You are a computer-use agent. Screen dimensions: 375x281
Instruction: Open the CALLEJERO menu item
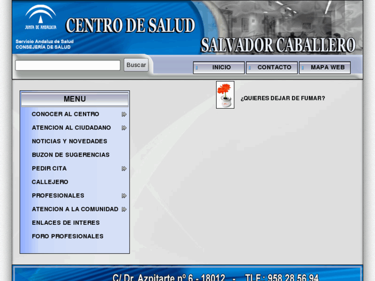click(x=50, y=182)
